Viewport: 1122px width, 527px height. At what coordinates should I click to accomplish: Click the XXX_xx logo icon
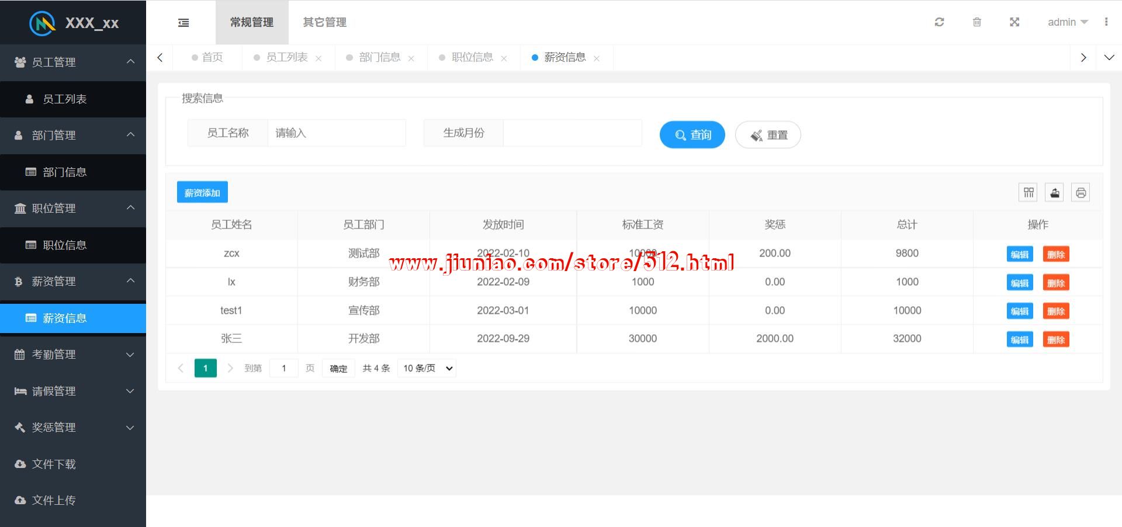tap(43, 23)
